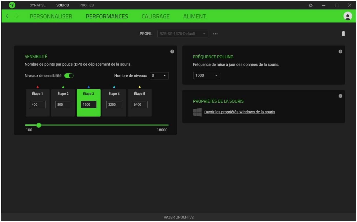
Task: Click the DPI slider handle
Action: (x=39, y=125)
